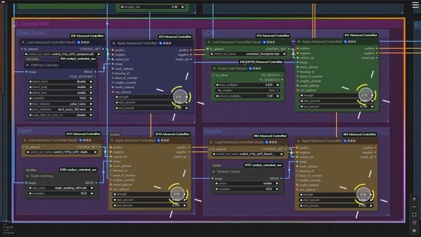Click blue badge on LCM Apply ControlNet node
The width and height of the screenshot is (421, 237).
tap(345, 41)
